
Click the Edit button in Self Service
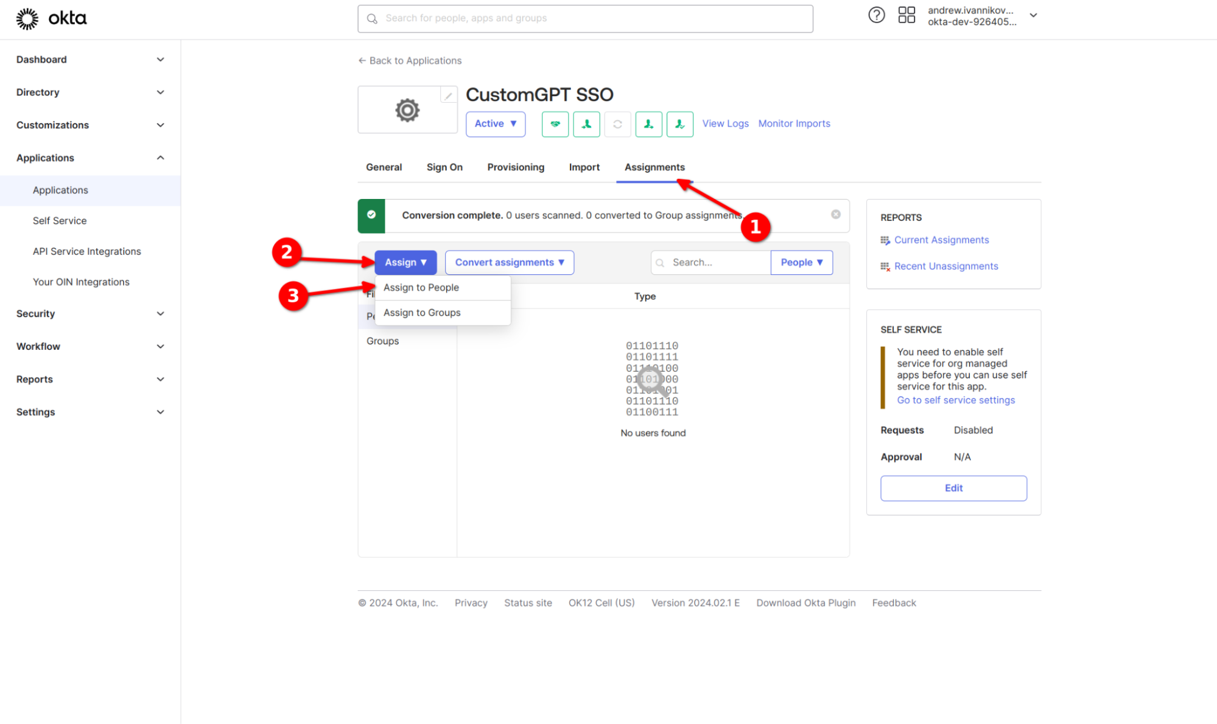pos(953,488)
